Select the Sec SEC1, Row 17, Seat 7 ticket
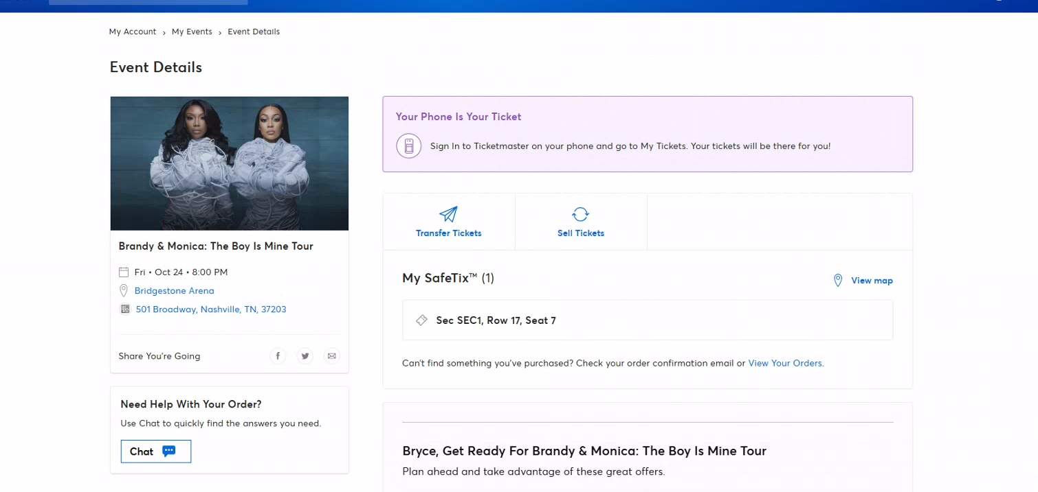Screen dimensions: 1038x492 tap(648, 320)
